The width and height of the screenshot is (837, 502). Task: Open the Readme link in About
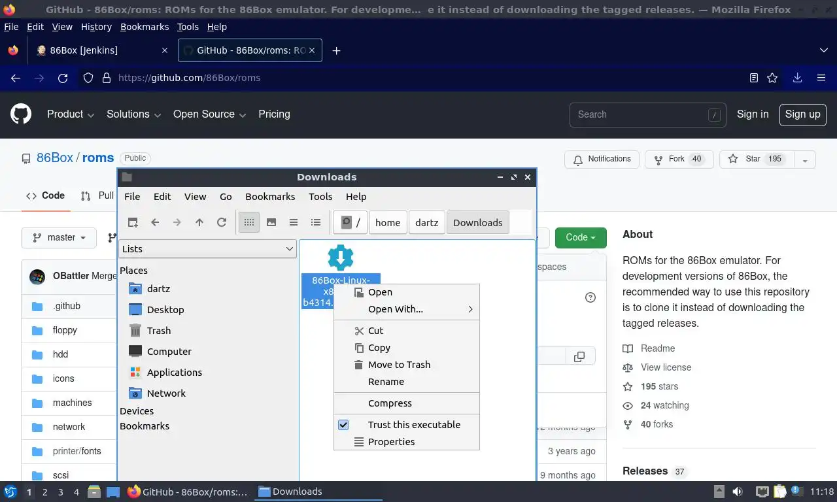(657, 348)
